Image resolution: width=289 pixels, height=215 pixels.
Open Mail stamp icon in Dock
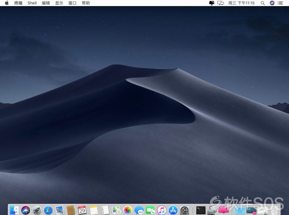click(x=59, y=210)
